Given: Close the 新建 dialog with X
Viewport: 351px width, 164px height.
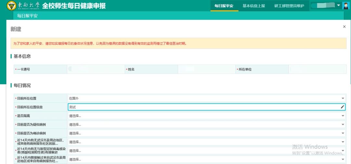Looking at the screenshot, I should (344, 27).
